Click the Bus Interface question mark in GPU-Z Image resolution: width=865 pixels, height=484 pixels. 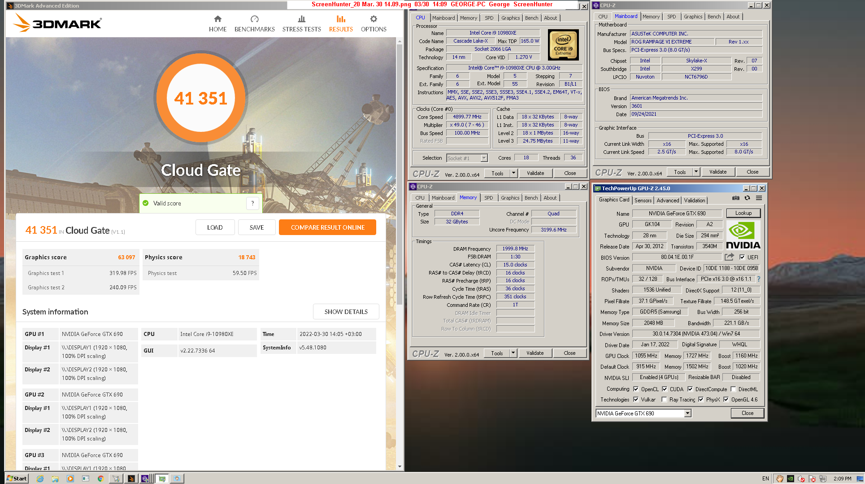click(758, 279)
